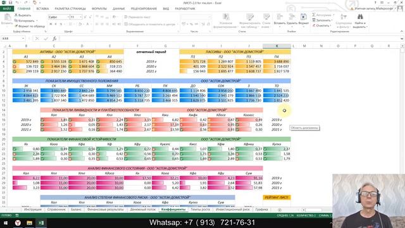Open File Explorer from taskbar
405x228 pixels.
click(x=29, y=222)
